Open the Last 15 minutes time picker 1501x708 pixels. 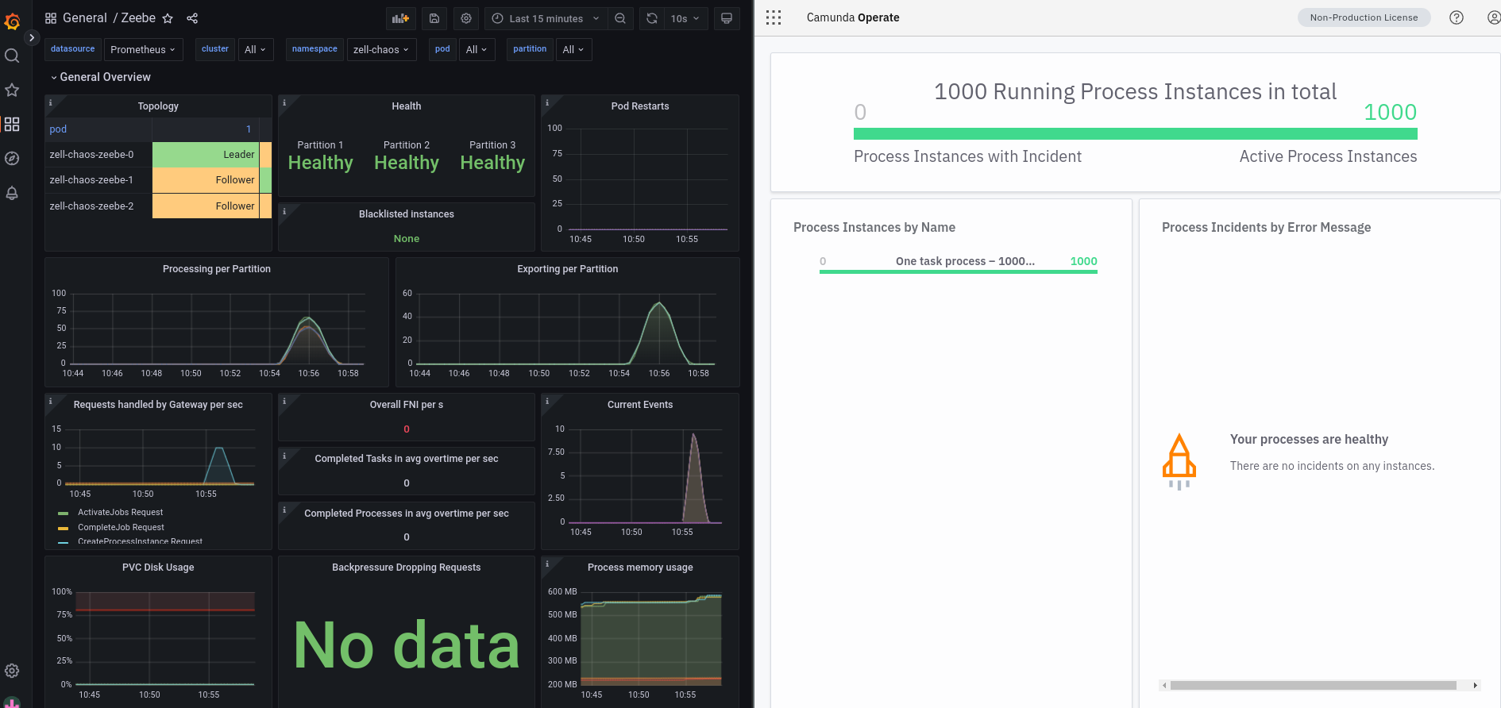(x=546, y=18)
